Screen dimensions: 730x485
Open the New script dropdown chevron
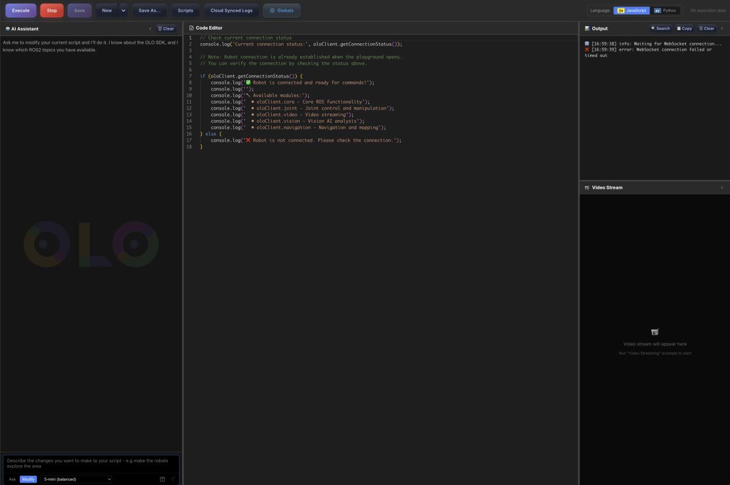tap(123, 10)
